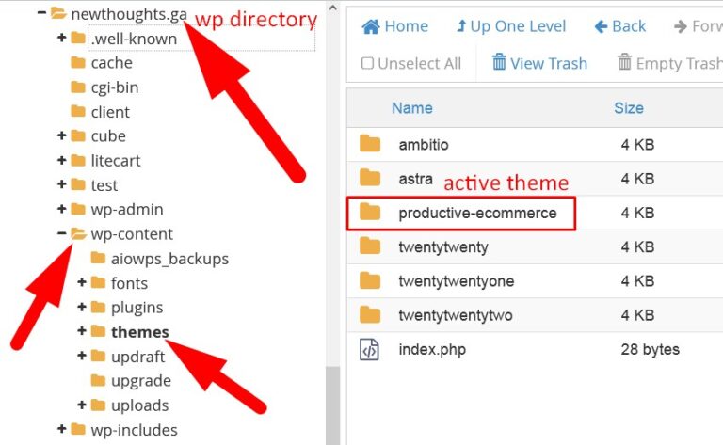The width and height of the screenshot is (723, 445).
Task: Open View Trash
Action: (x=538, y=63)
